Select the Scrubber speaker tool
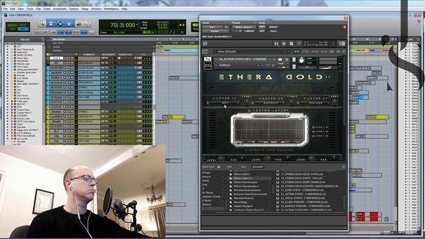Image resolution: width=425 pixels, height=239 pixels. click(x=78, y=24)
